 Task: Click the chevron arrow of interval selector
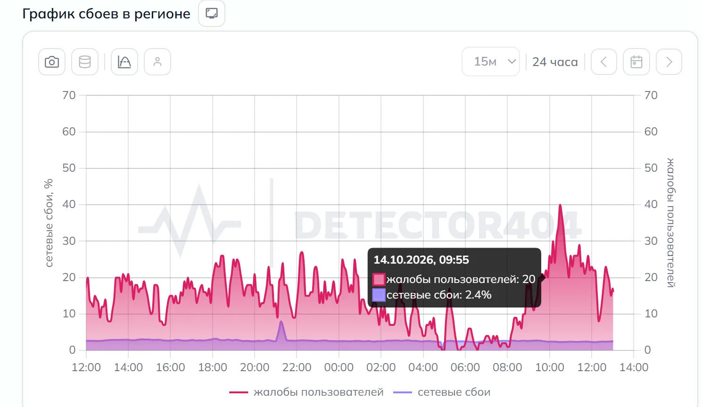512,62
